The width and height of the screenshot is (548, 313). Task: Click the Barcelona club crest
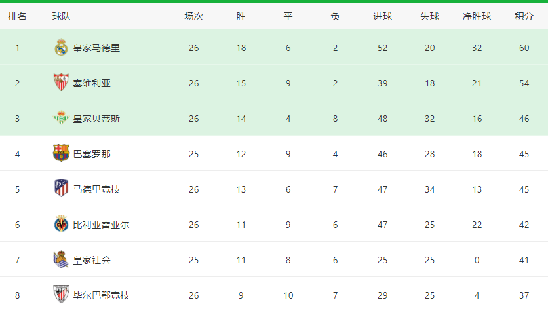(61, 153)
